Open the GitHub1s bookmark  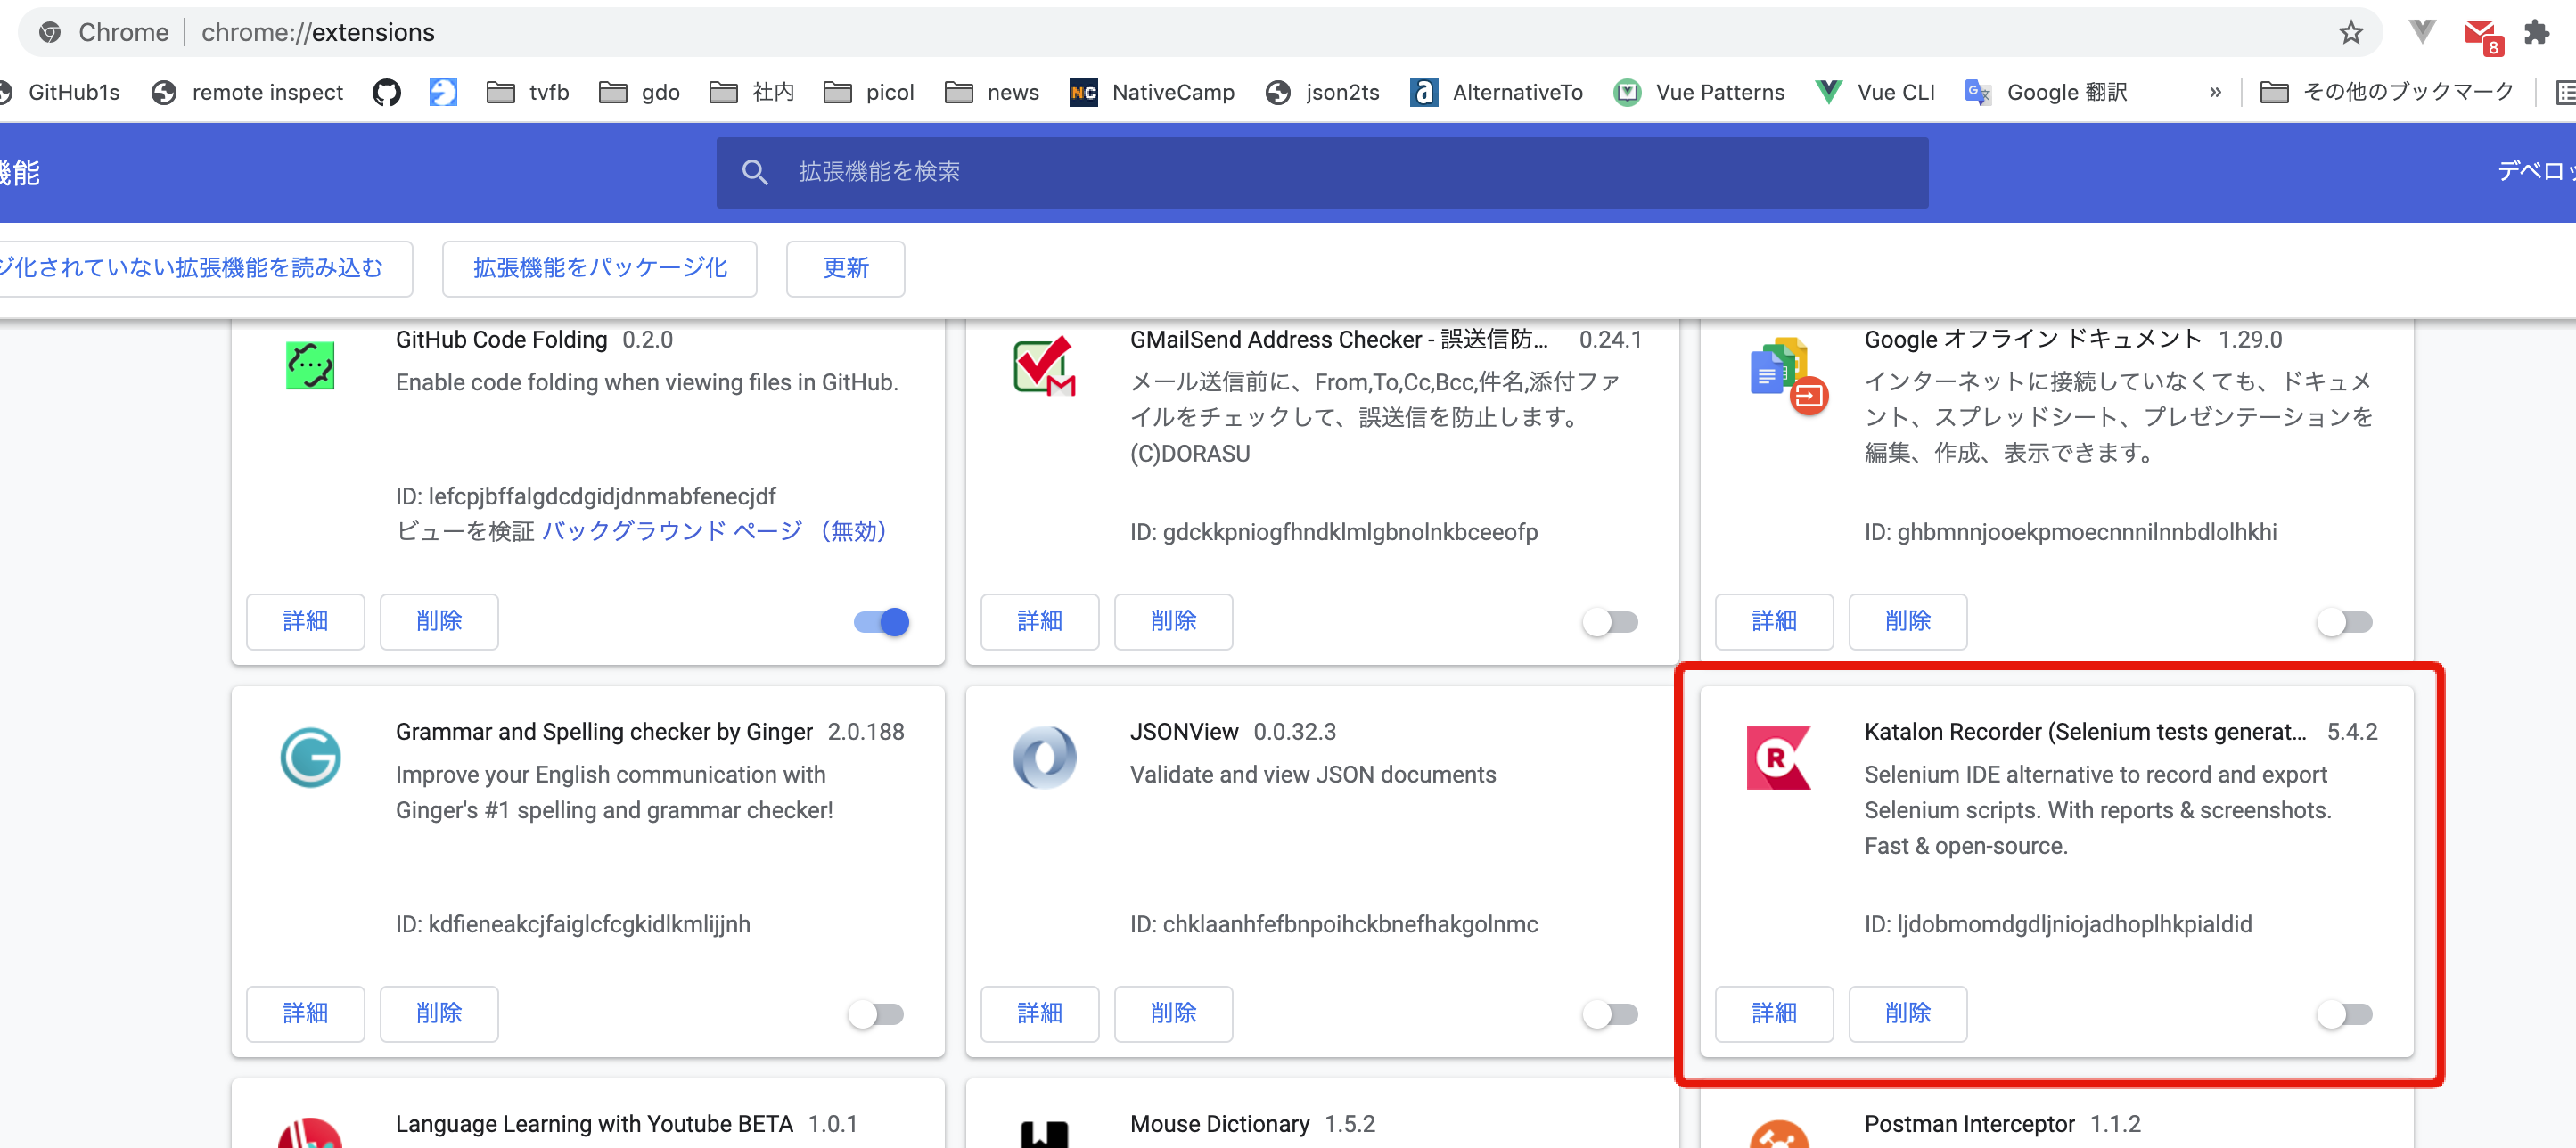click(61, 92)
